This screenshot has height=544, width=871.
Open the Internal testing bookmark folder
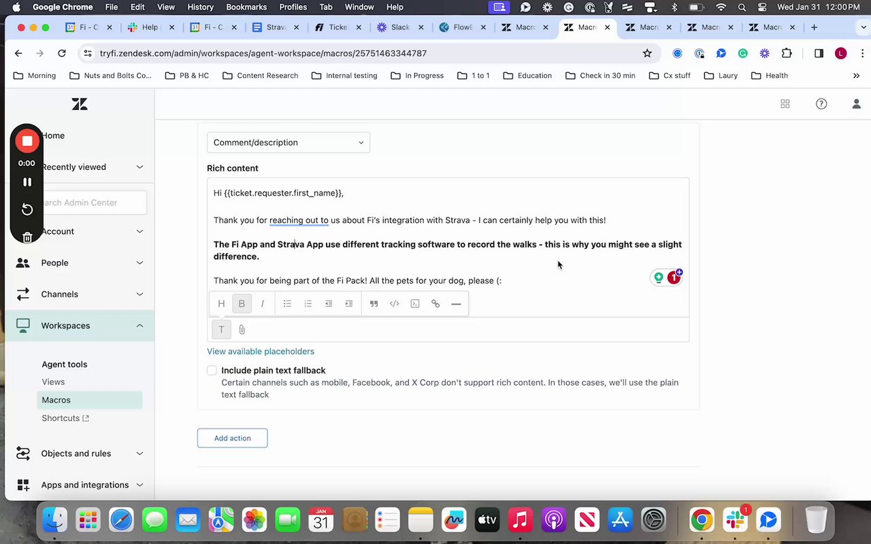[344, 75]
